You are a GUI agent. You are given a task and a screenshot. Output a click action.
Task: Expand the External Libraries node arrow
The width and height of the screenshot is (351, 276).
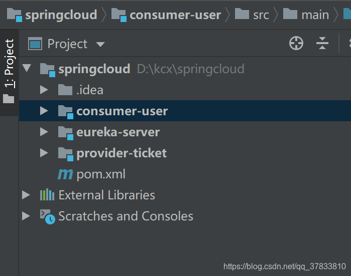click(x=26, y=195)
